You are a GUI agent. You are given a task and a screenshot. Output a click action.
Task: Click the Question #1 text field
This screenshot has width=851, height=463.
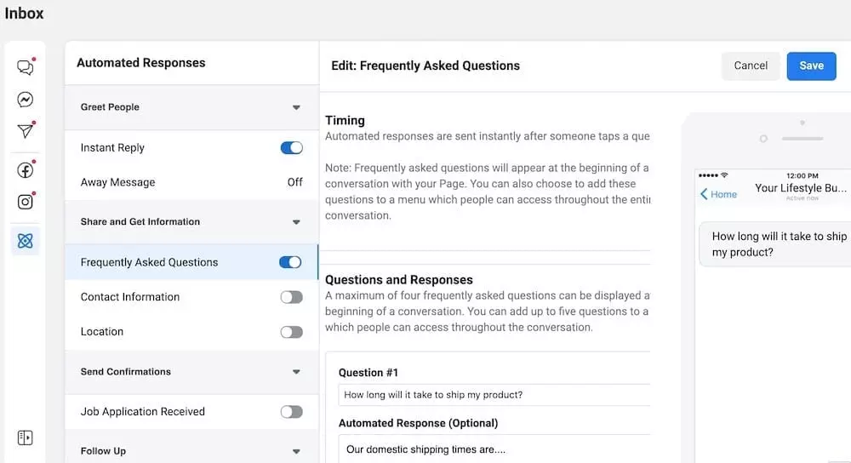pyautogui.click(x=494, y=395)
